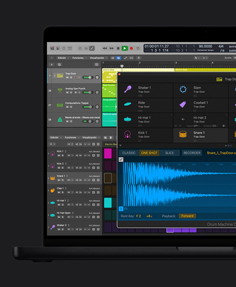
Task: Click the duplicate track button
Action: coord(59,64)
